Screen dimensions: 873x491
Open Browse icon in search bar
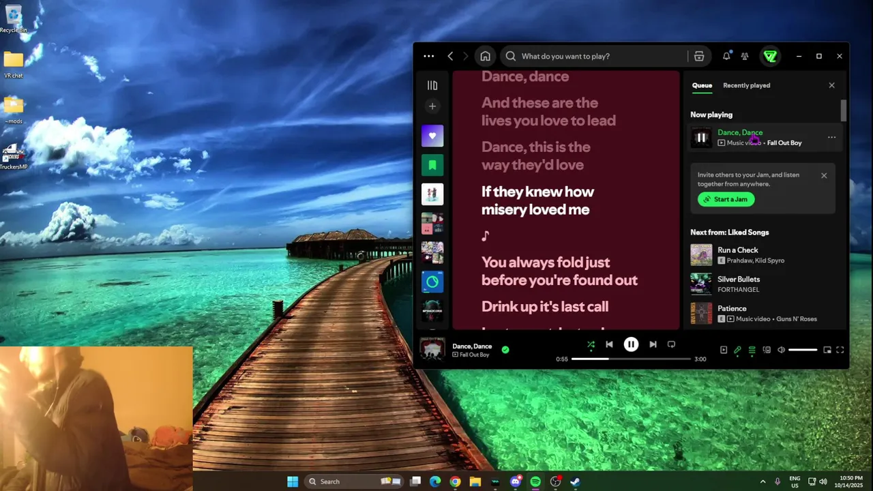699,56
